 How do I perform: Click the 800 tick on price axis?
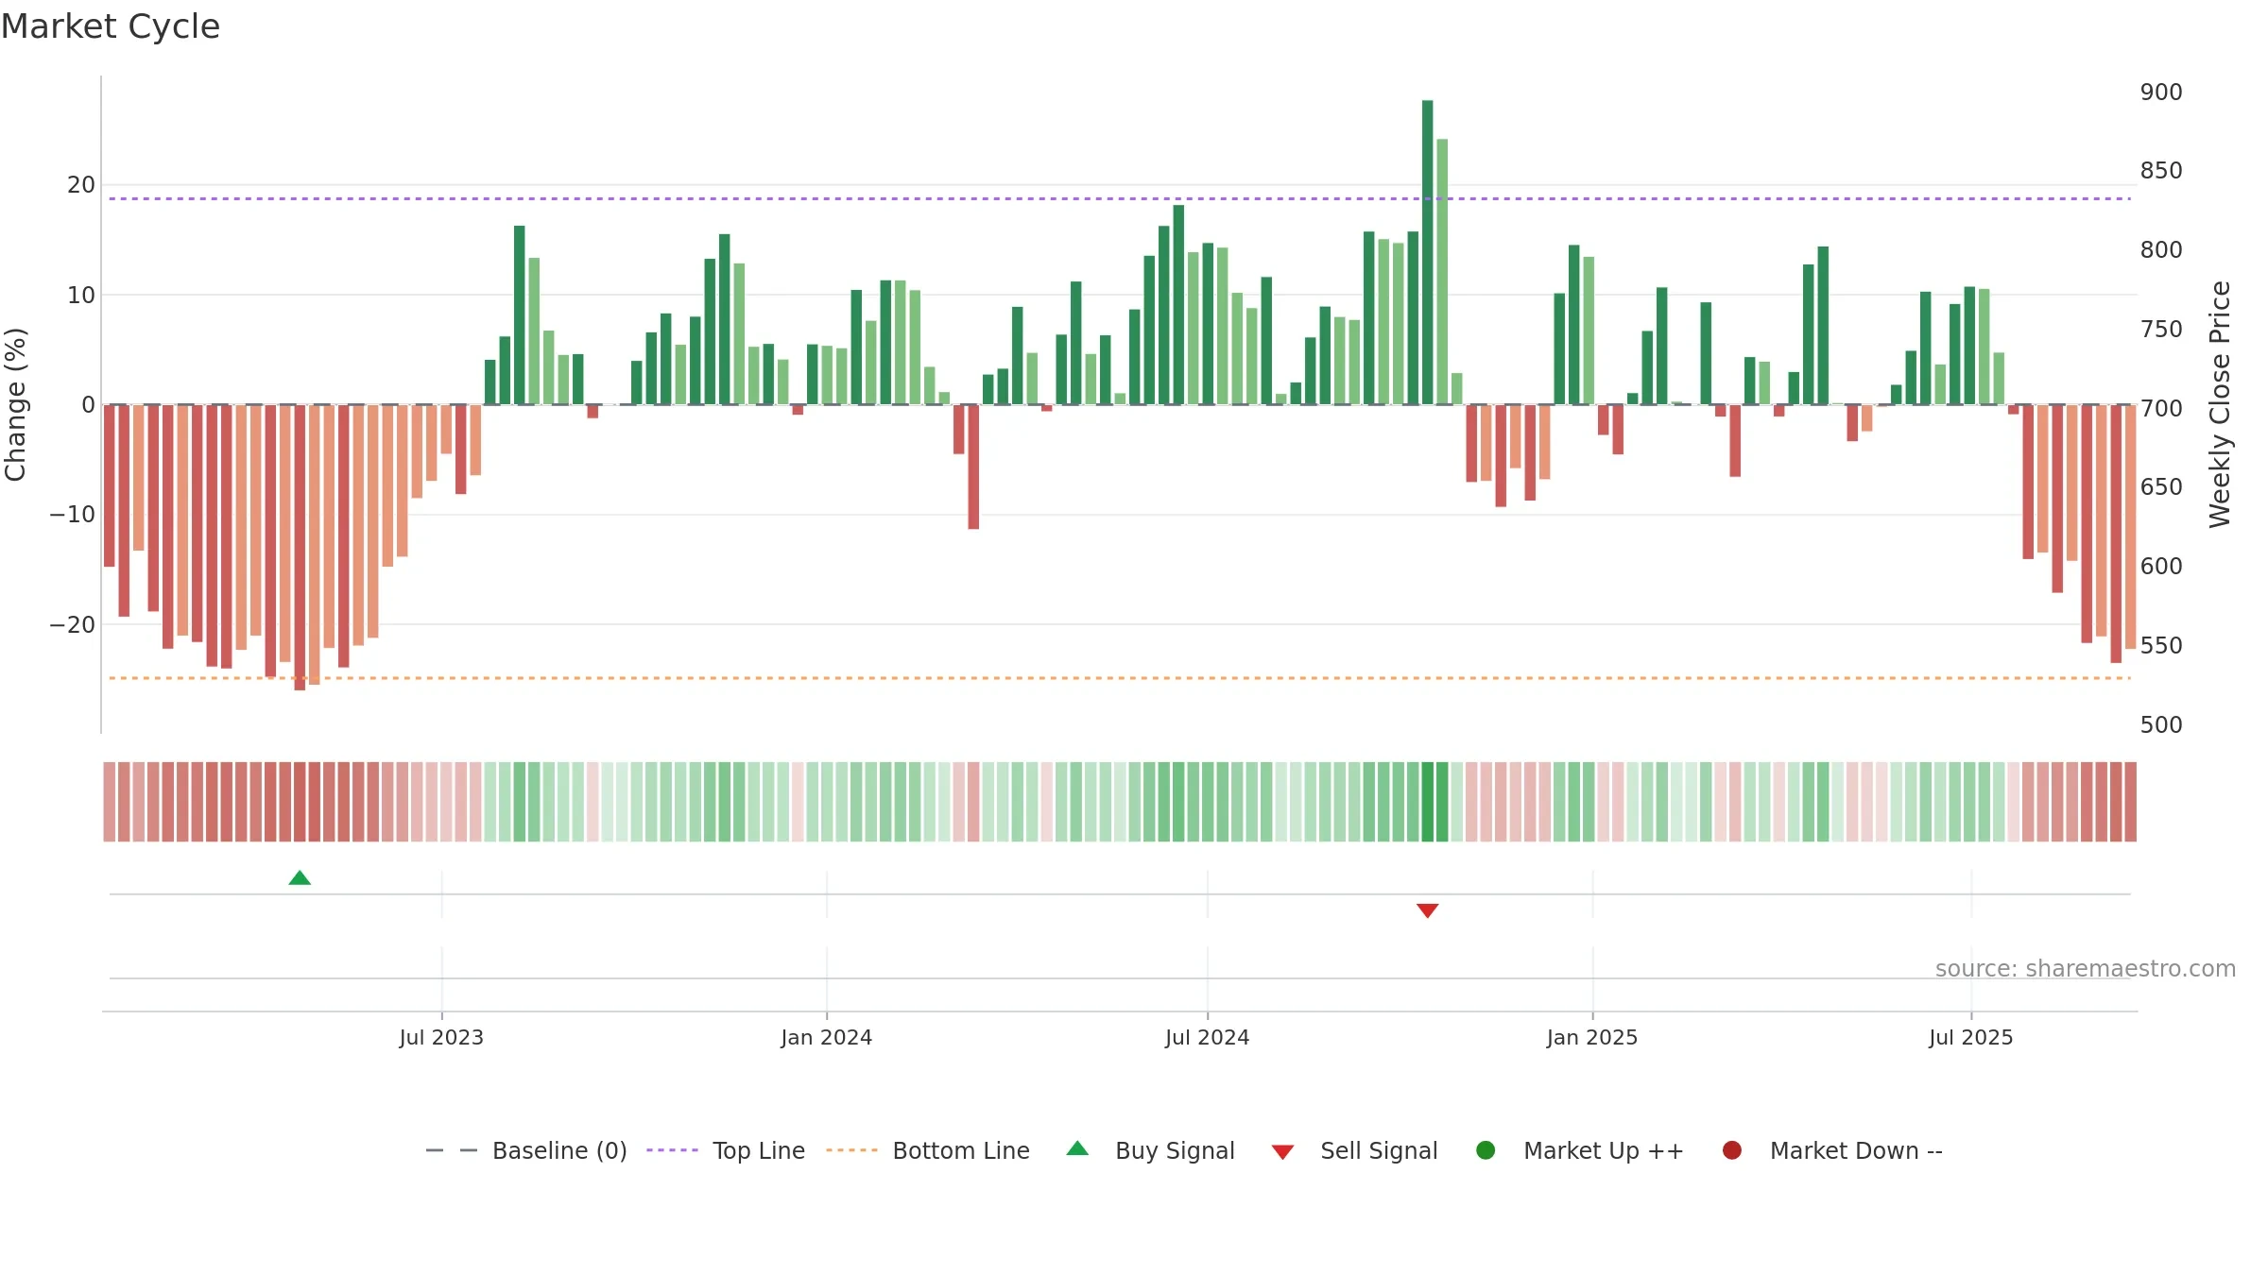tap(2161, 250)
